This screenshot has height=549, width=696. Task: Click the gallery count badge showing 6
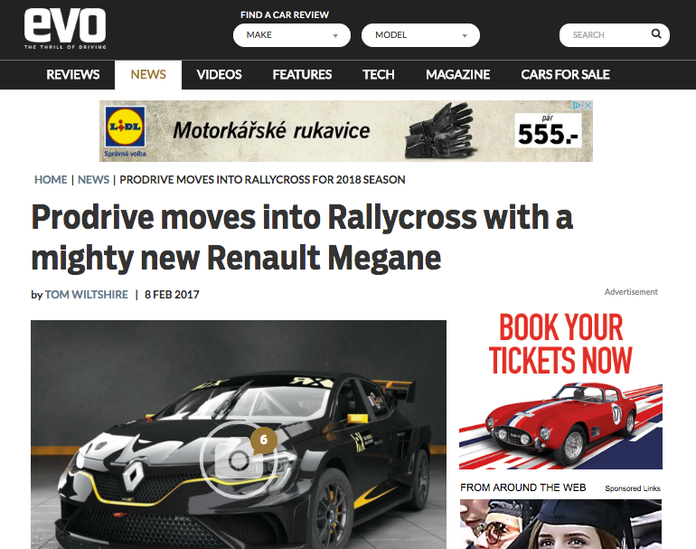tap(264, 440)
